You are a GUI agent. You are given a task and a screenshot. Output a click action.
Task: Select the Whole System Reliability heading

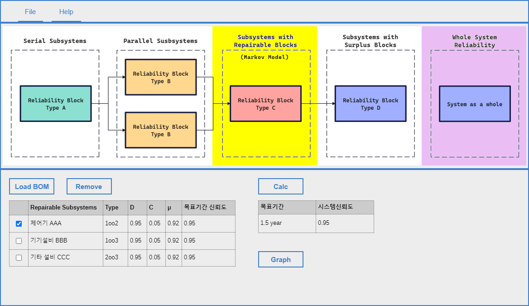coord(474,41)
